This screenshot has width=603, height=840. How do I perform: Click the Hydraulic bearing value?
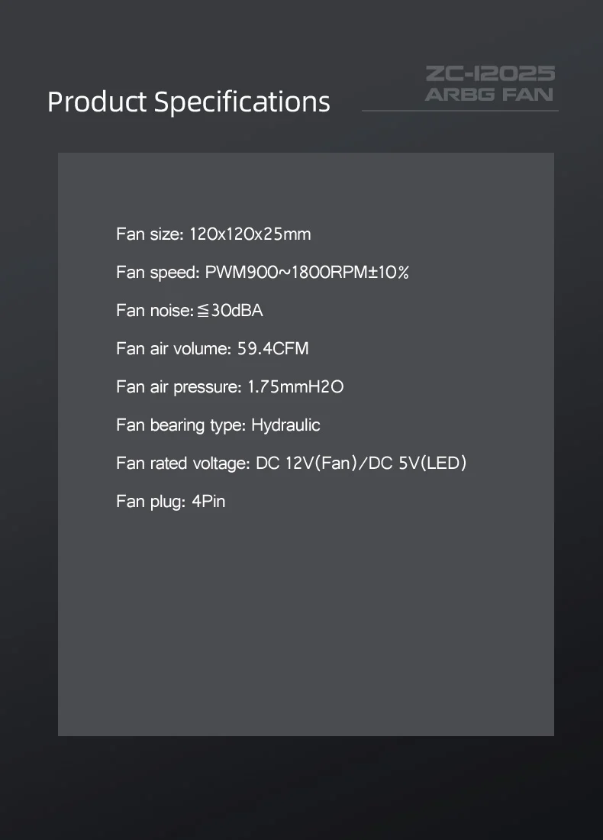coord(286,425)
